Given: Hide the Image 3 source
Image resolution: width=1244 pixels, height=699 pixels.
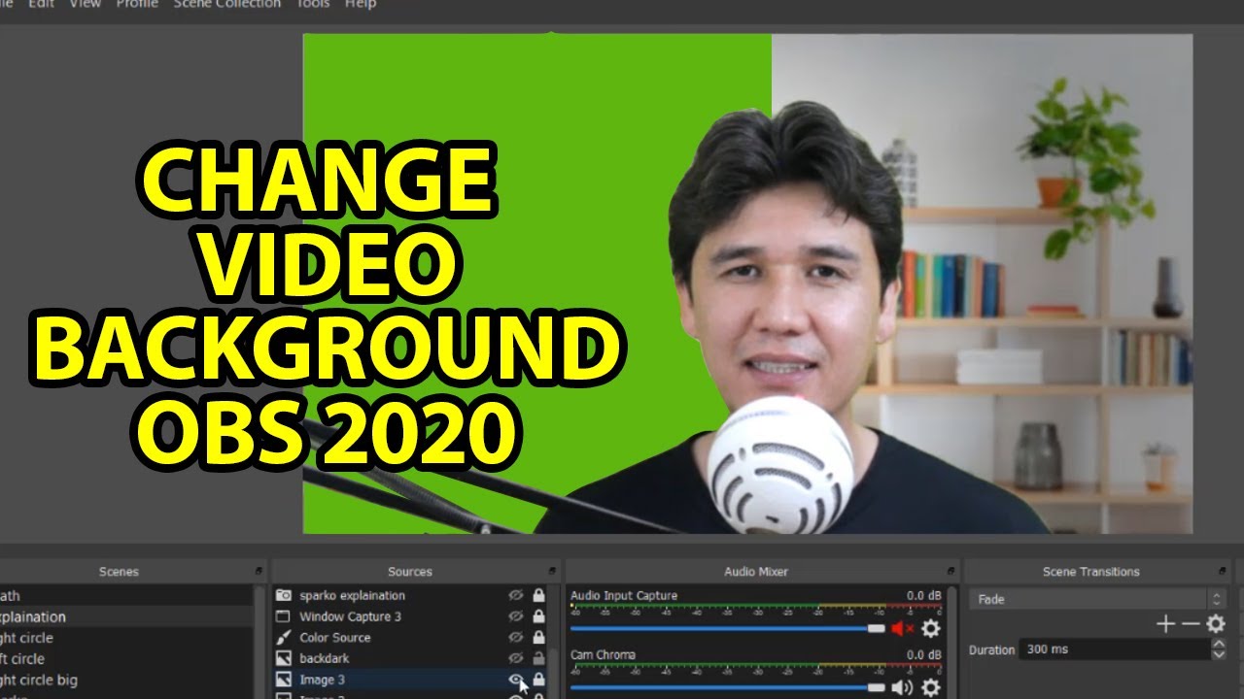Looking at the screenshot, I should pos(516,680).
